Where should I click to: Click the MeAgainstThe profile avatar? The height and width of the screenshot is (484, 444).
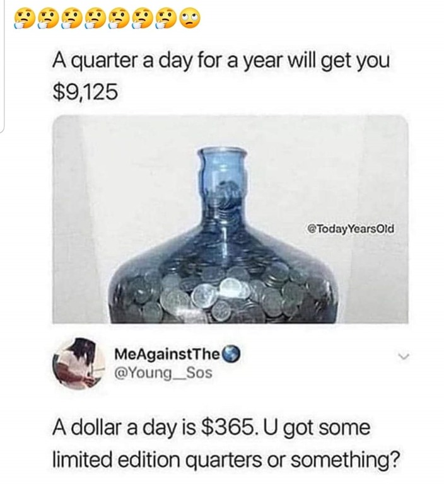(78, 363)
